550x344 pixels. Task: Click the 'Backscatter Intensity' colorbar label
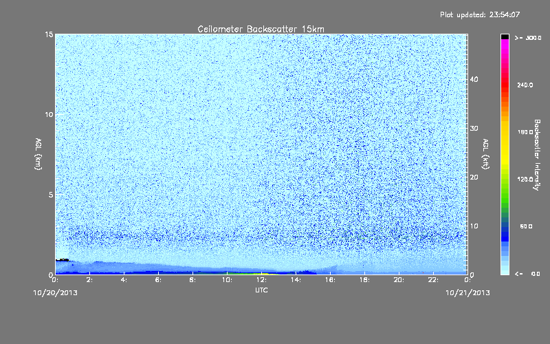point(537,155)
